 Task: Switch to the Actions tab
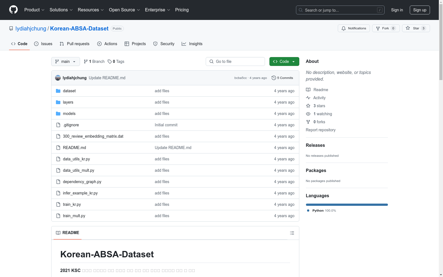(107, 44)
